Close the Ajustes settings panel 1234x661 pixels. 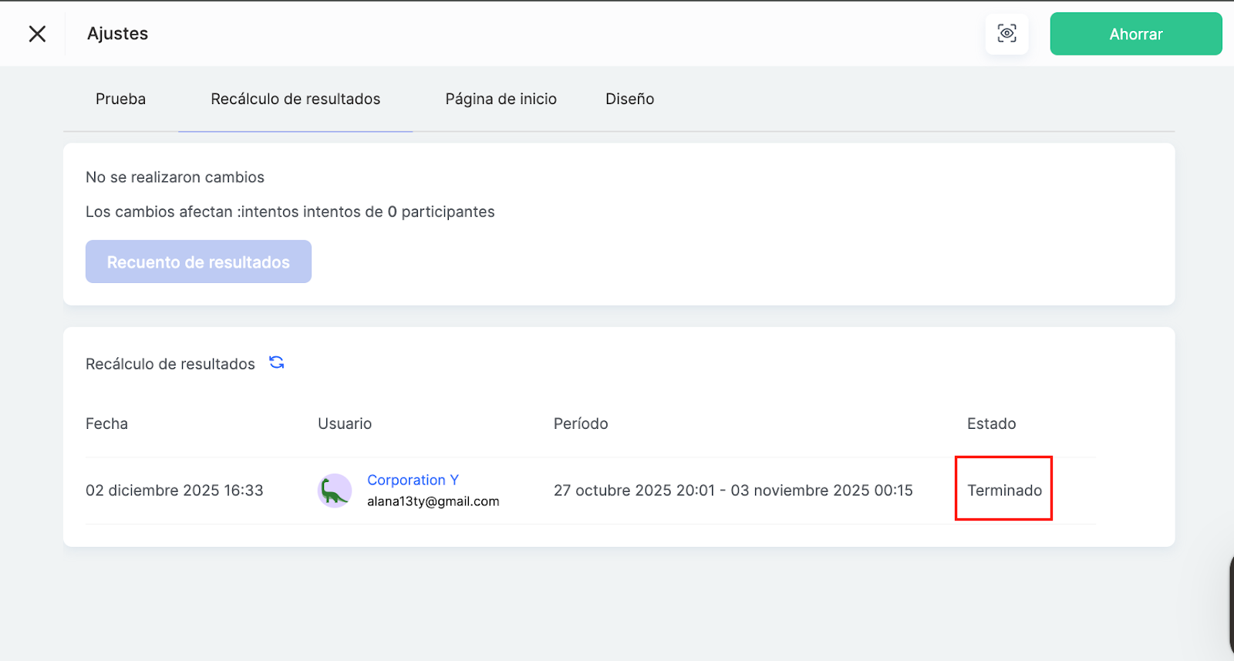pos(37,34)
